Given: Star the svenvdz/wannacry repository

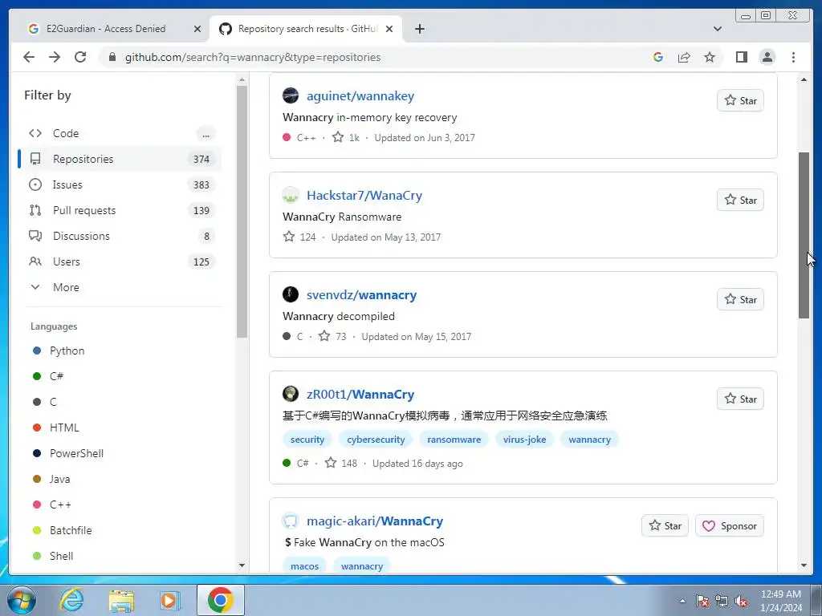Looking at the screenshot, I should (x=740, y=300).
